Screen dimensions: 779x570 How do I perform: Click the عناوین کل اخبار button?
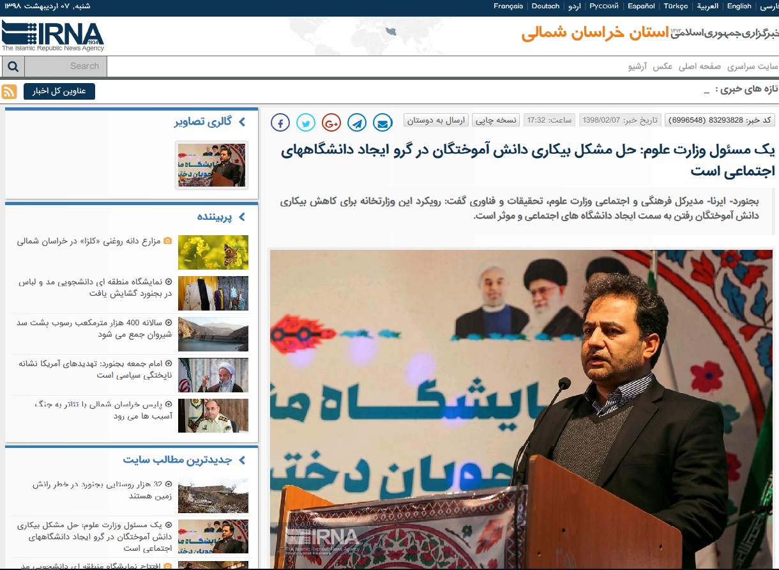[59, 91]
